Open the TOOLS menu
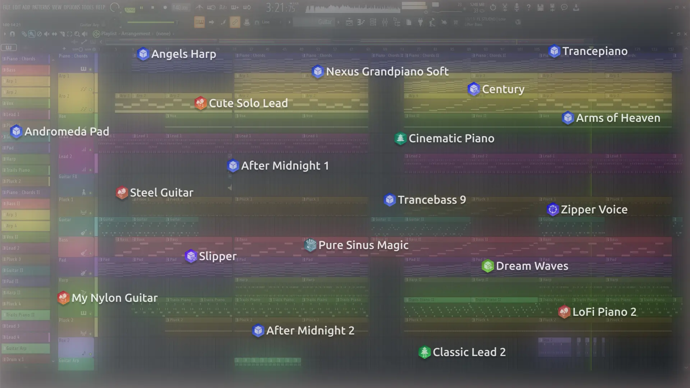Screen dimensions: 690x388 87,7
